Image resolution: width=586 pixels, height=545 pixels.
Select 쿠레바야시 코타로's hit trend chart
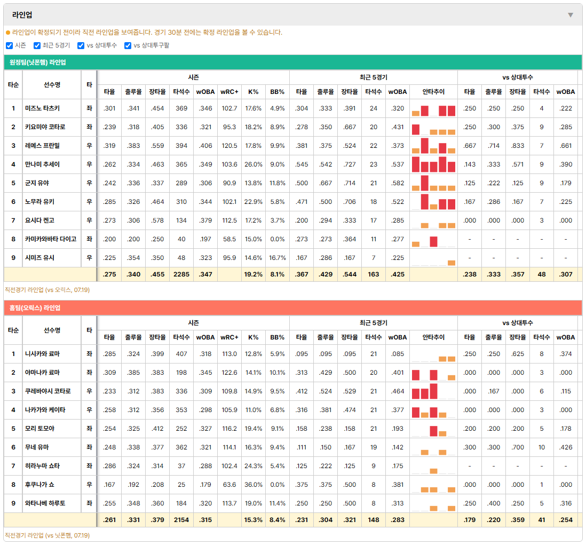[x=433, y=391]
